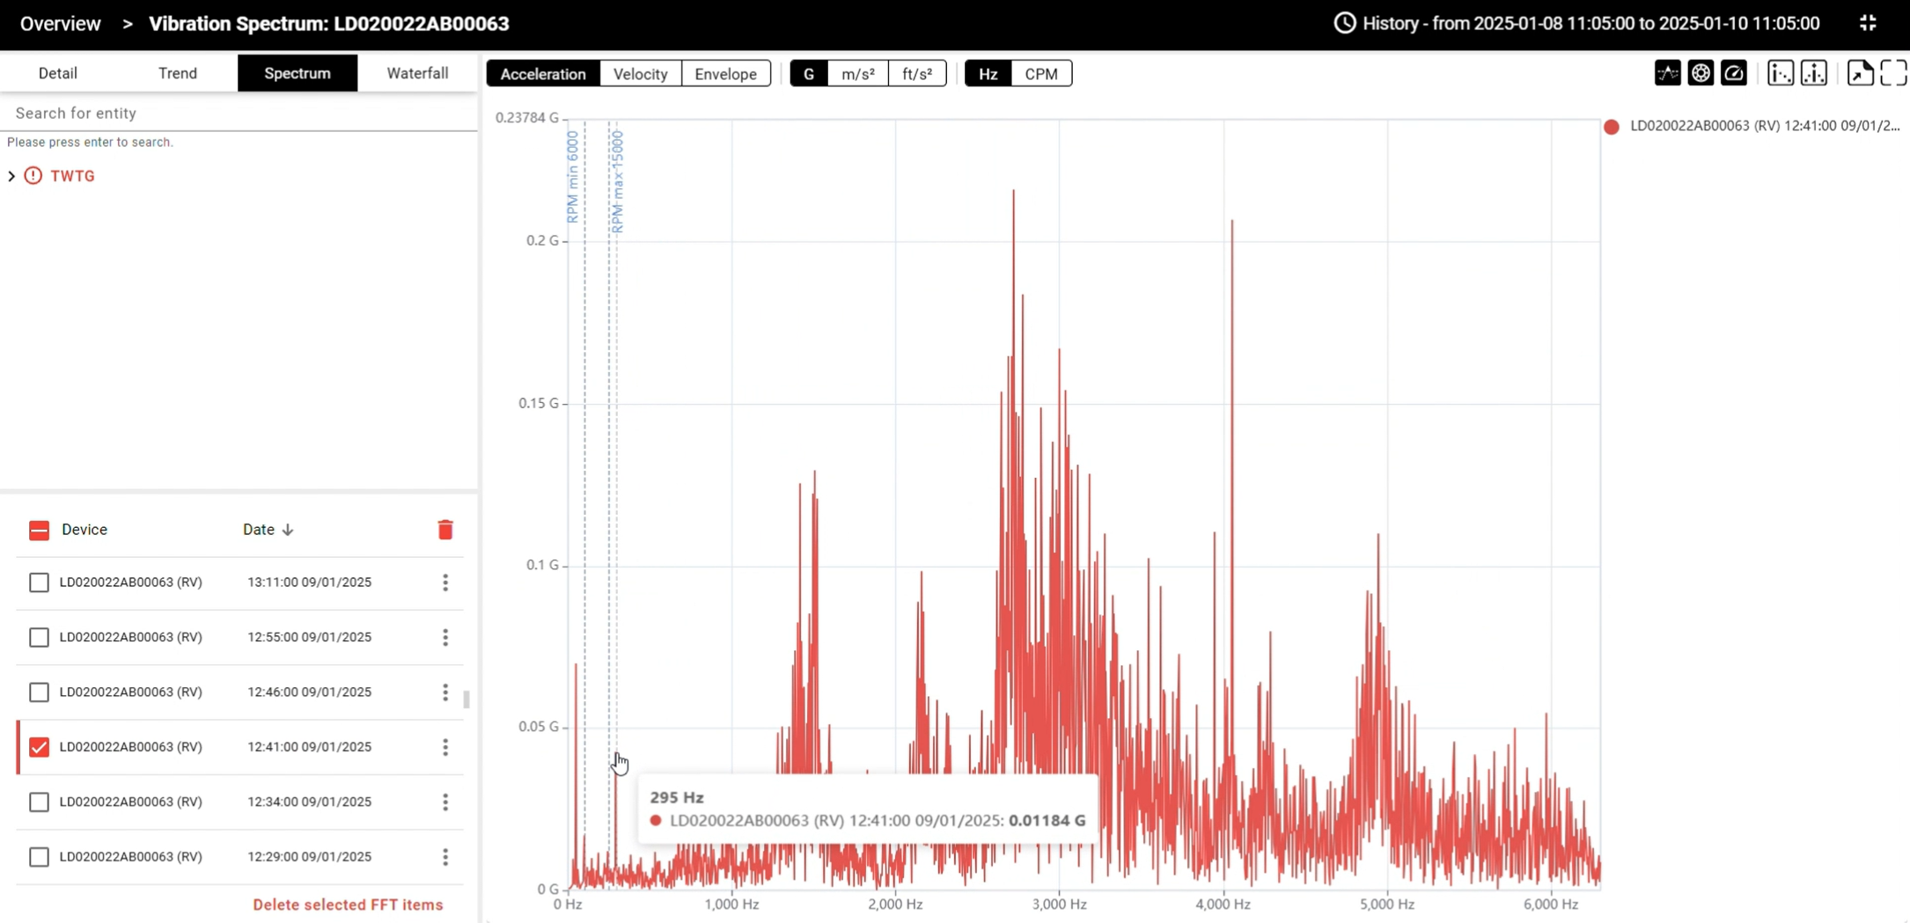This screenshot has width=1910, height=923.
Task: Expand the TWTG tree node
Action: pyautogui.click(x=11, y=176)
